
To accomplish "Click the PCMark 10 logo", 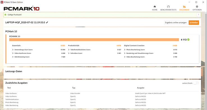I will pos(22,8).
